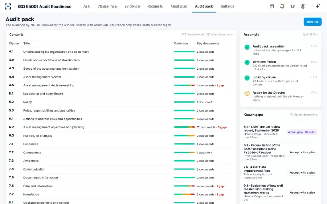Open the 5.2 Policy row

coord(121,102)
